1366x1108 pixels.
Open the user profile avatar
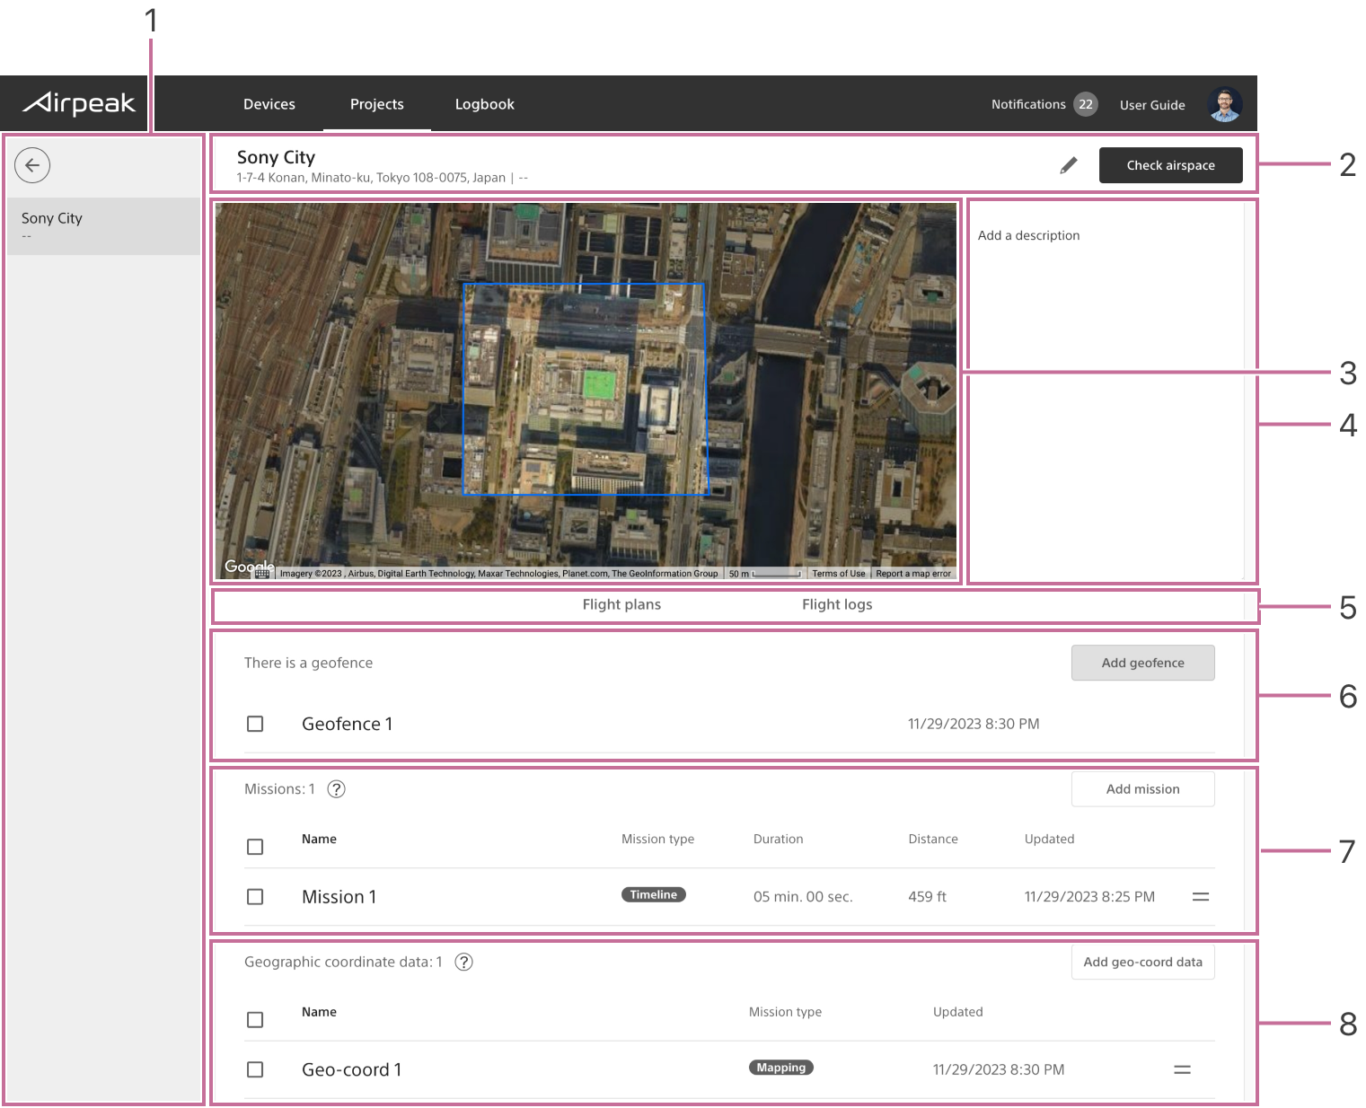pyautogui.click(x=1225, y=104)
